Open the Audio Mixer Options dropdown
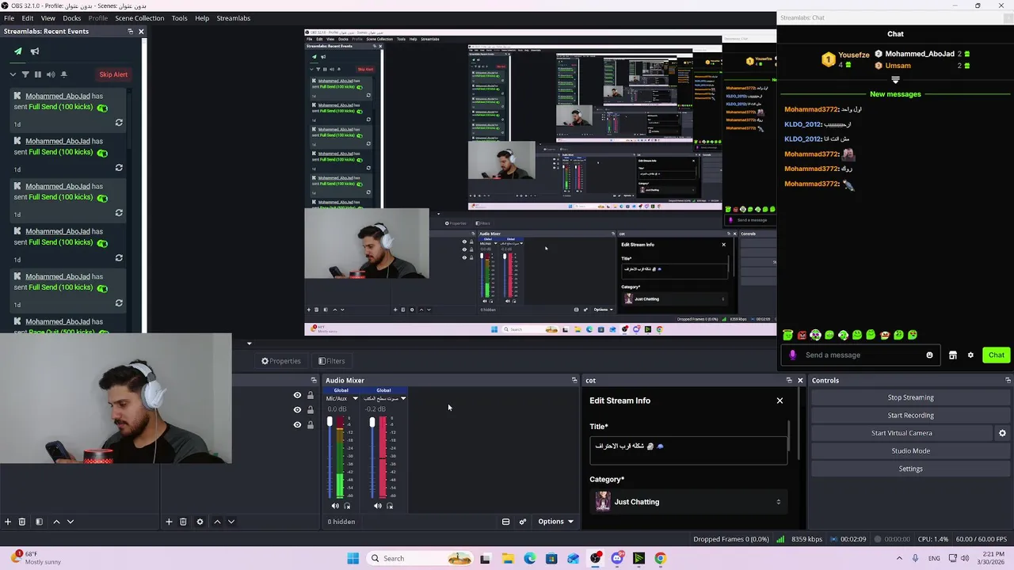The height and width of the screenshot is (570, 1014). 555,522
